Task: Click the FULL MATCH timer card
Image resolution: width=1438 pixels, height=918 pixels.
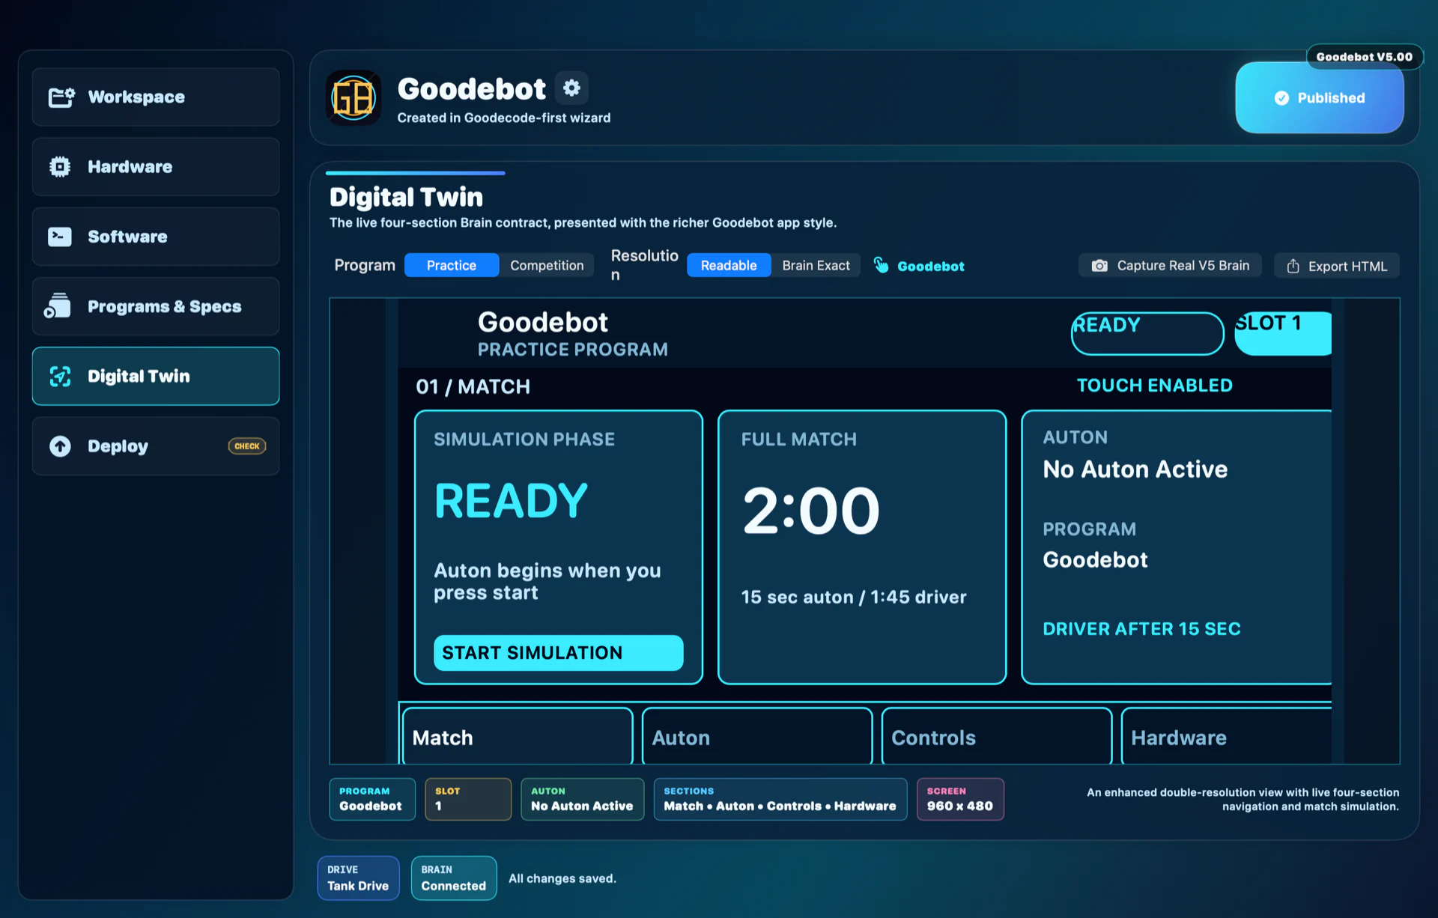Action: 862,547
